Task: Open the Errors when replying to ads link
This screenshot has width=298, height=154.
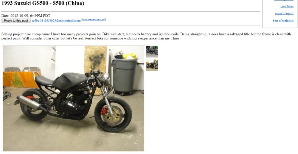Action: pos(93,19)
